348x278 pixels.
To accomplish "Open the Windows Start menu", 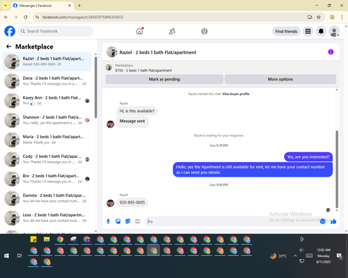I will (6, 256).
